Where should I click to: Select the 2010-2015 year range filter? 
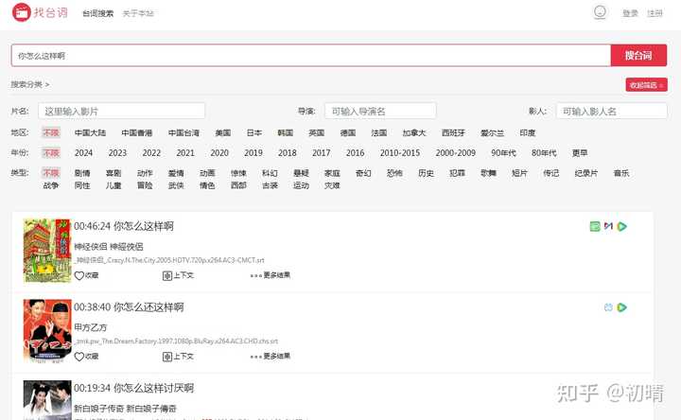399,153
